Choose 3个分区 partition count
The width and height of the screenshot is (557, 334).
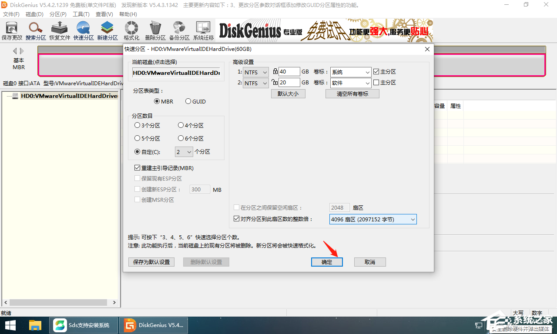pos(148,125)
